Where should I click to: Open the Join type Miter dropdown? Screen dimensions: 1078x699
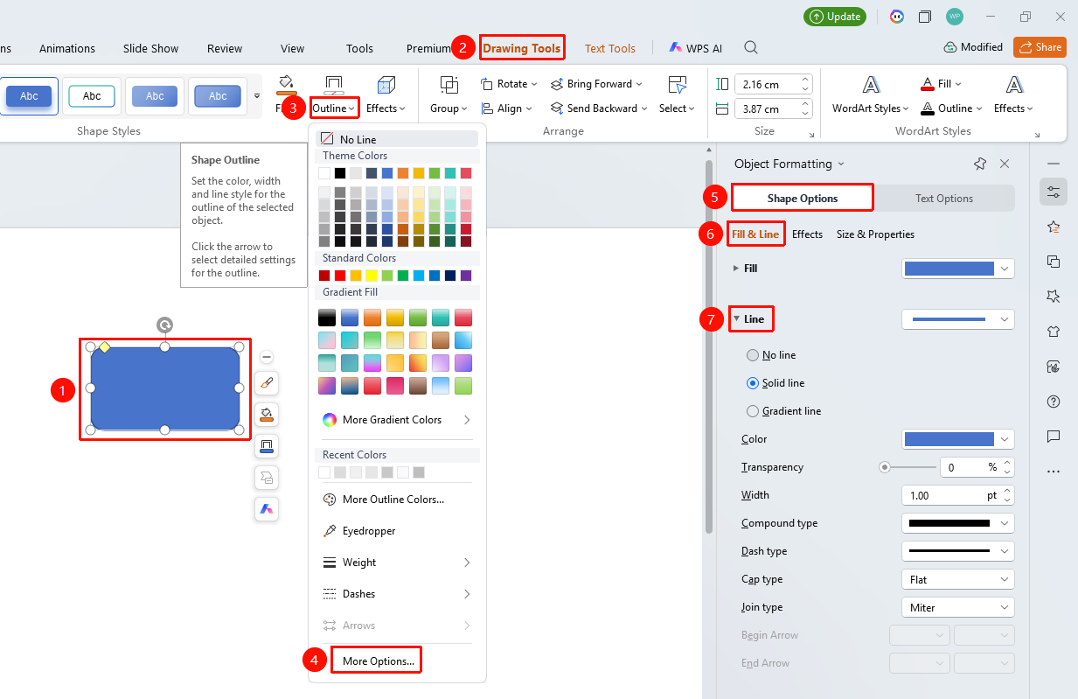(957, 607)
